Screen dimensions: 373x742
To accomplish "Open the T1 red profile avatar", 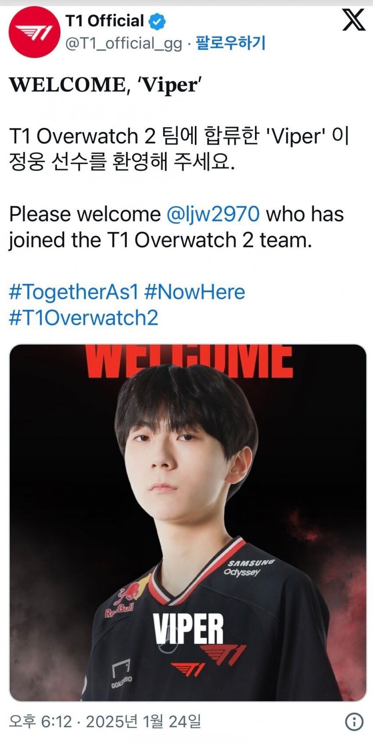I will pos(34,32).
